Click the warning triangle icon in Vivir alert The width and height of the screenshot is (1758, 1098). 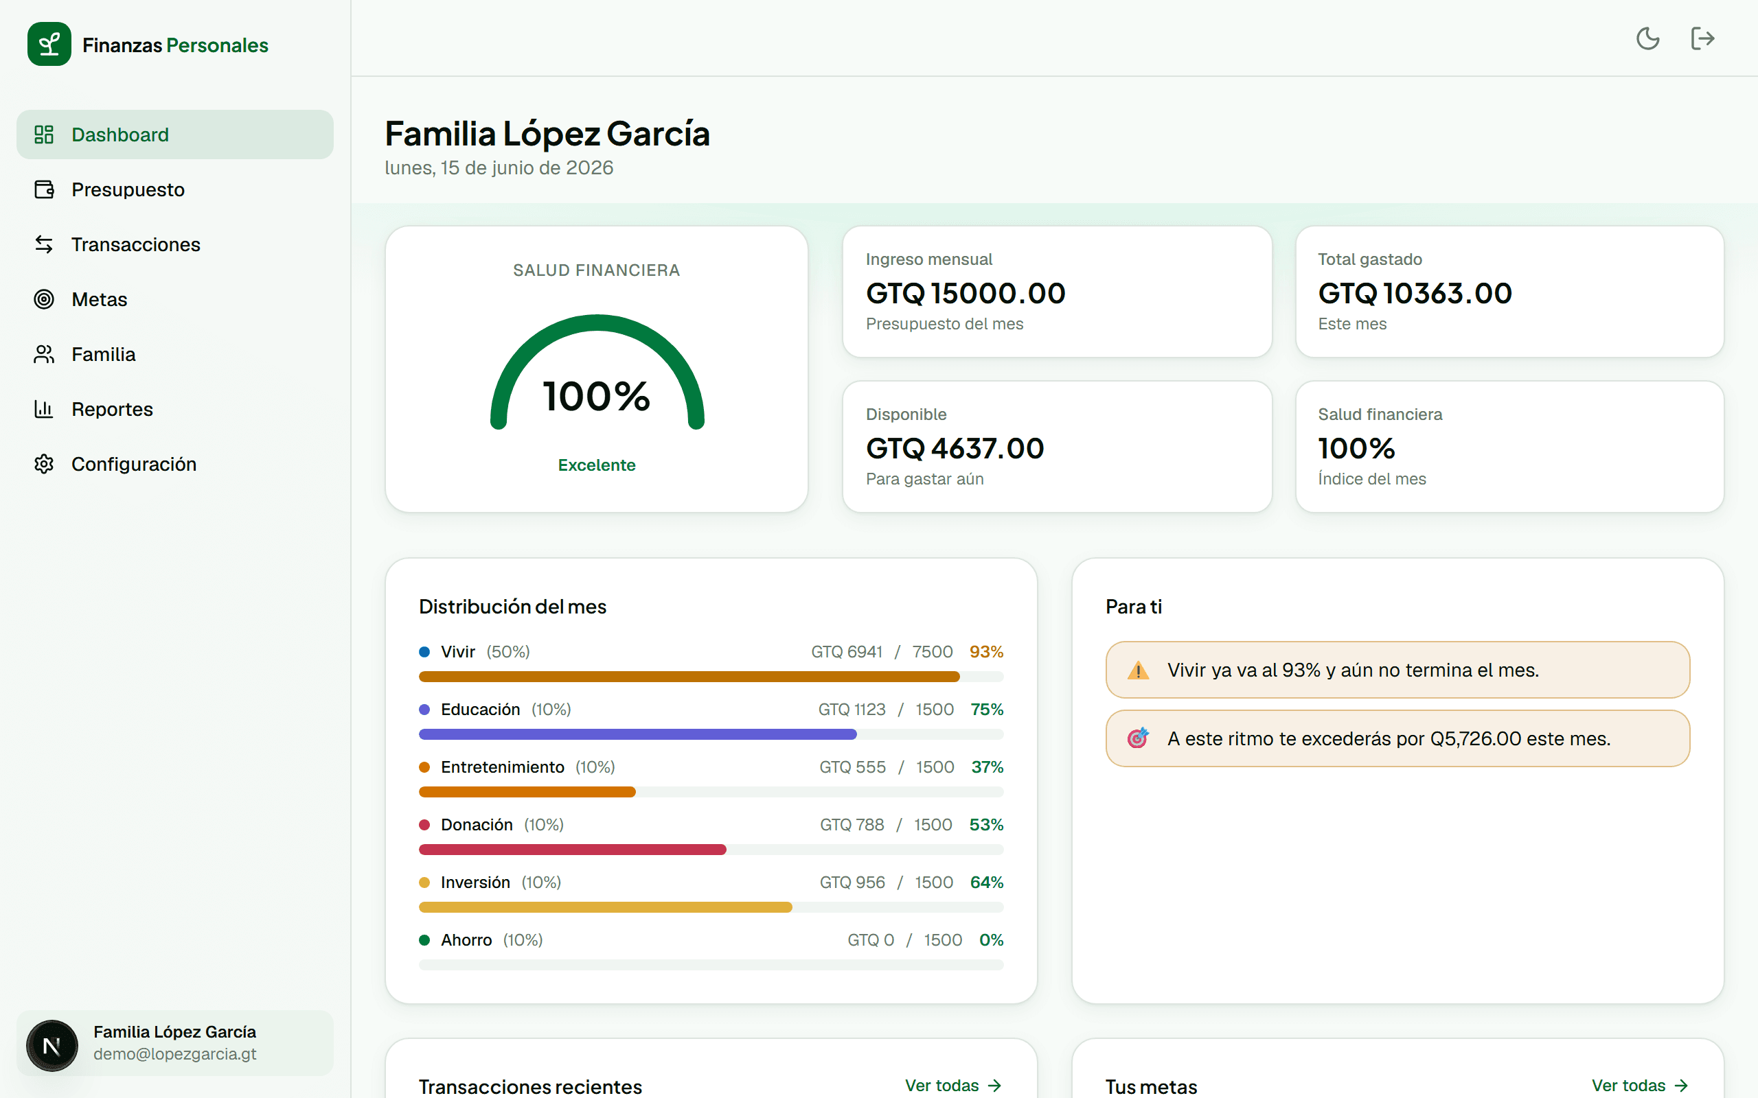tap(1138, 670)
